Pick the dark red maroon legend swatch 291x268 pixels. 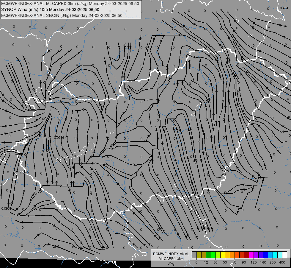(x=247, y=255)
